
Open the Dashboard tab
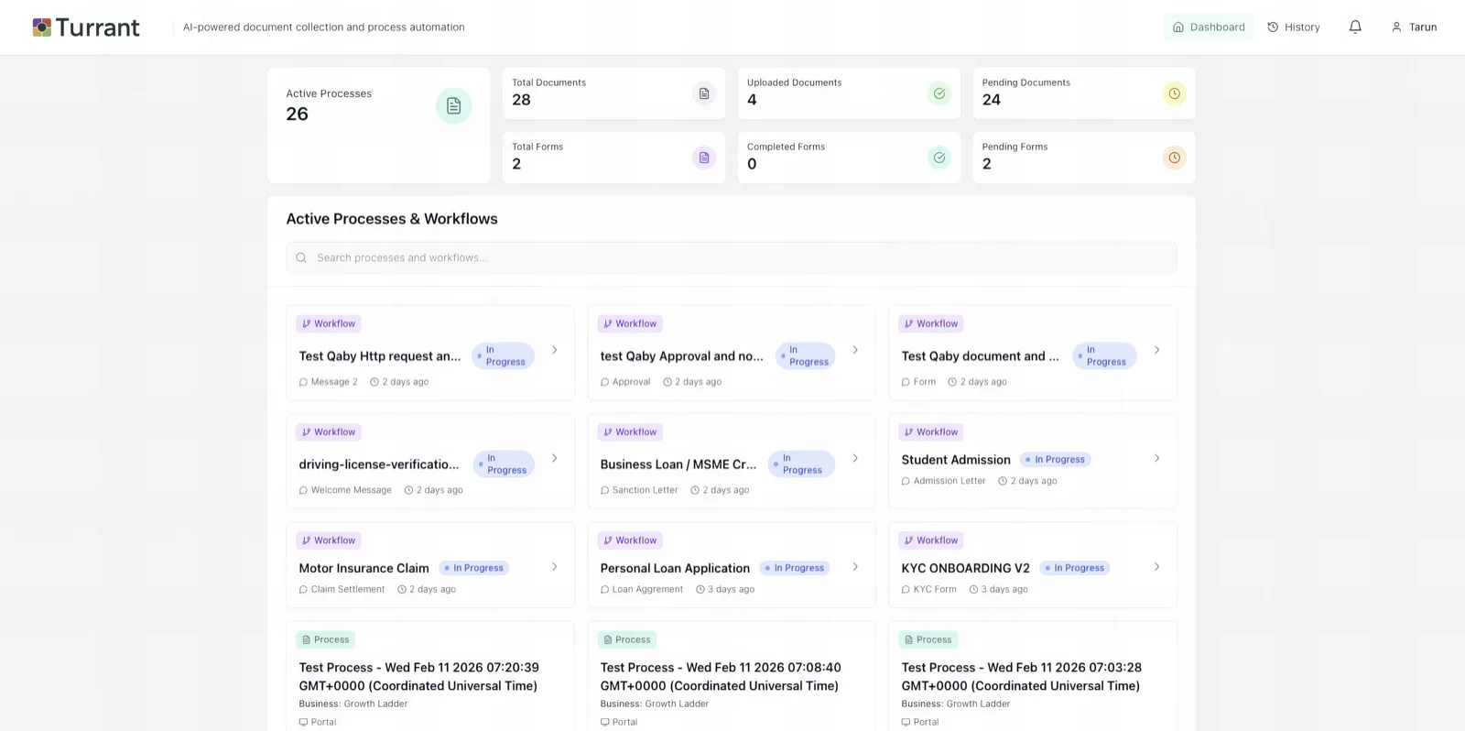(x=1209, y=27)
